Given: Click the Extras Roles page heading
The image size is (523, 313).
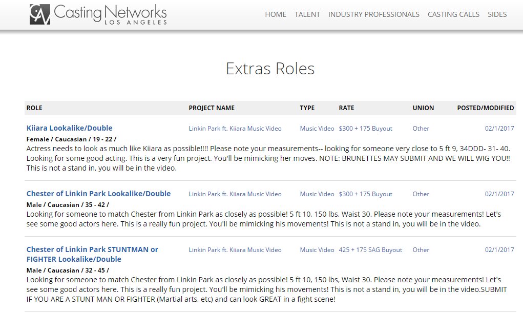Looking at the screenshot, I should pyautogui.click(x=270, y=69).
